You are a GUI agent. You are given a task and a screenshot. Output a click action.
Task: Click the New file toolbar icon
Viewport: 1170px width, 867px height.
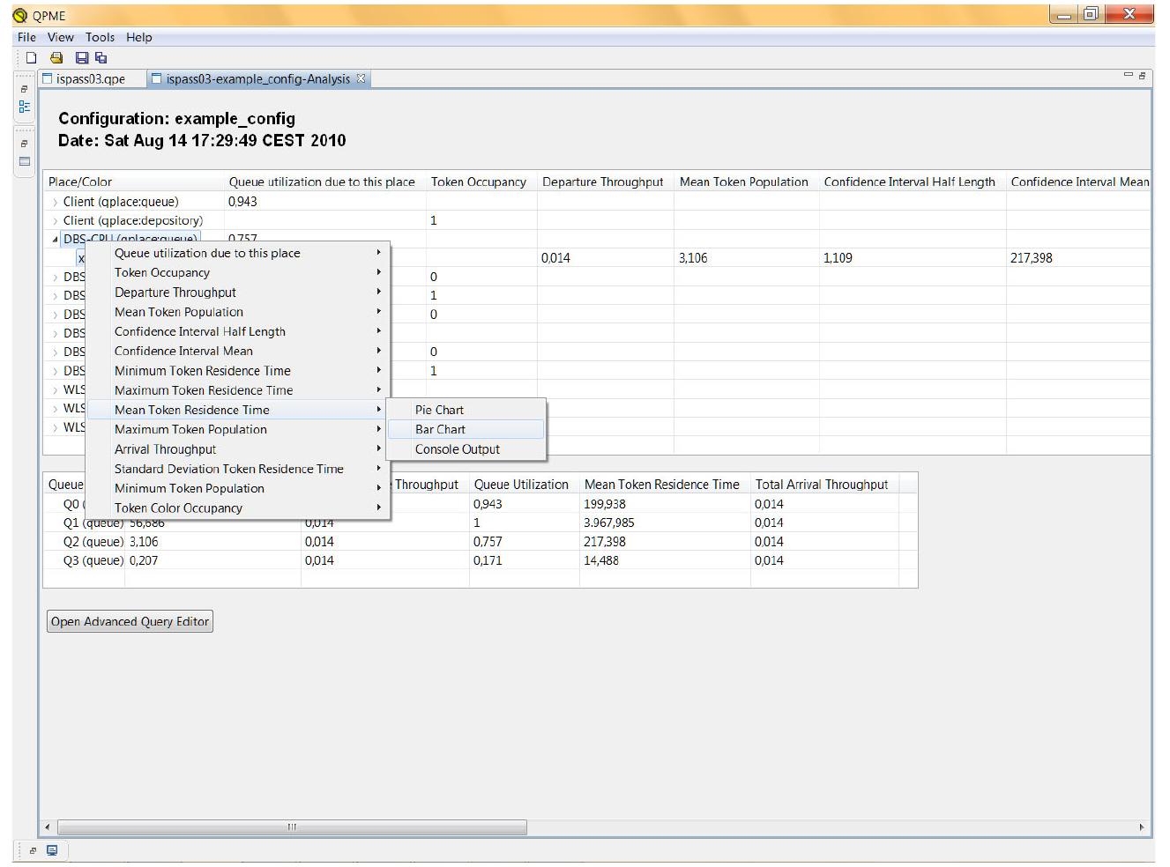[x=31, y=58]
